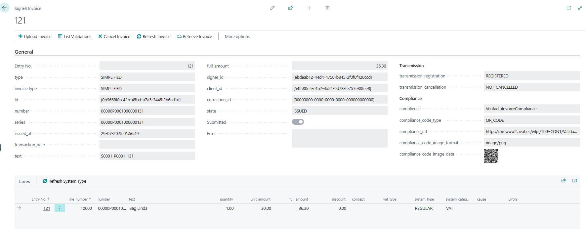Click the trash delete icon

327,8
